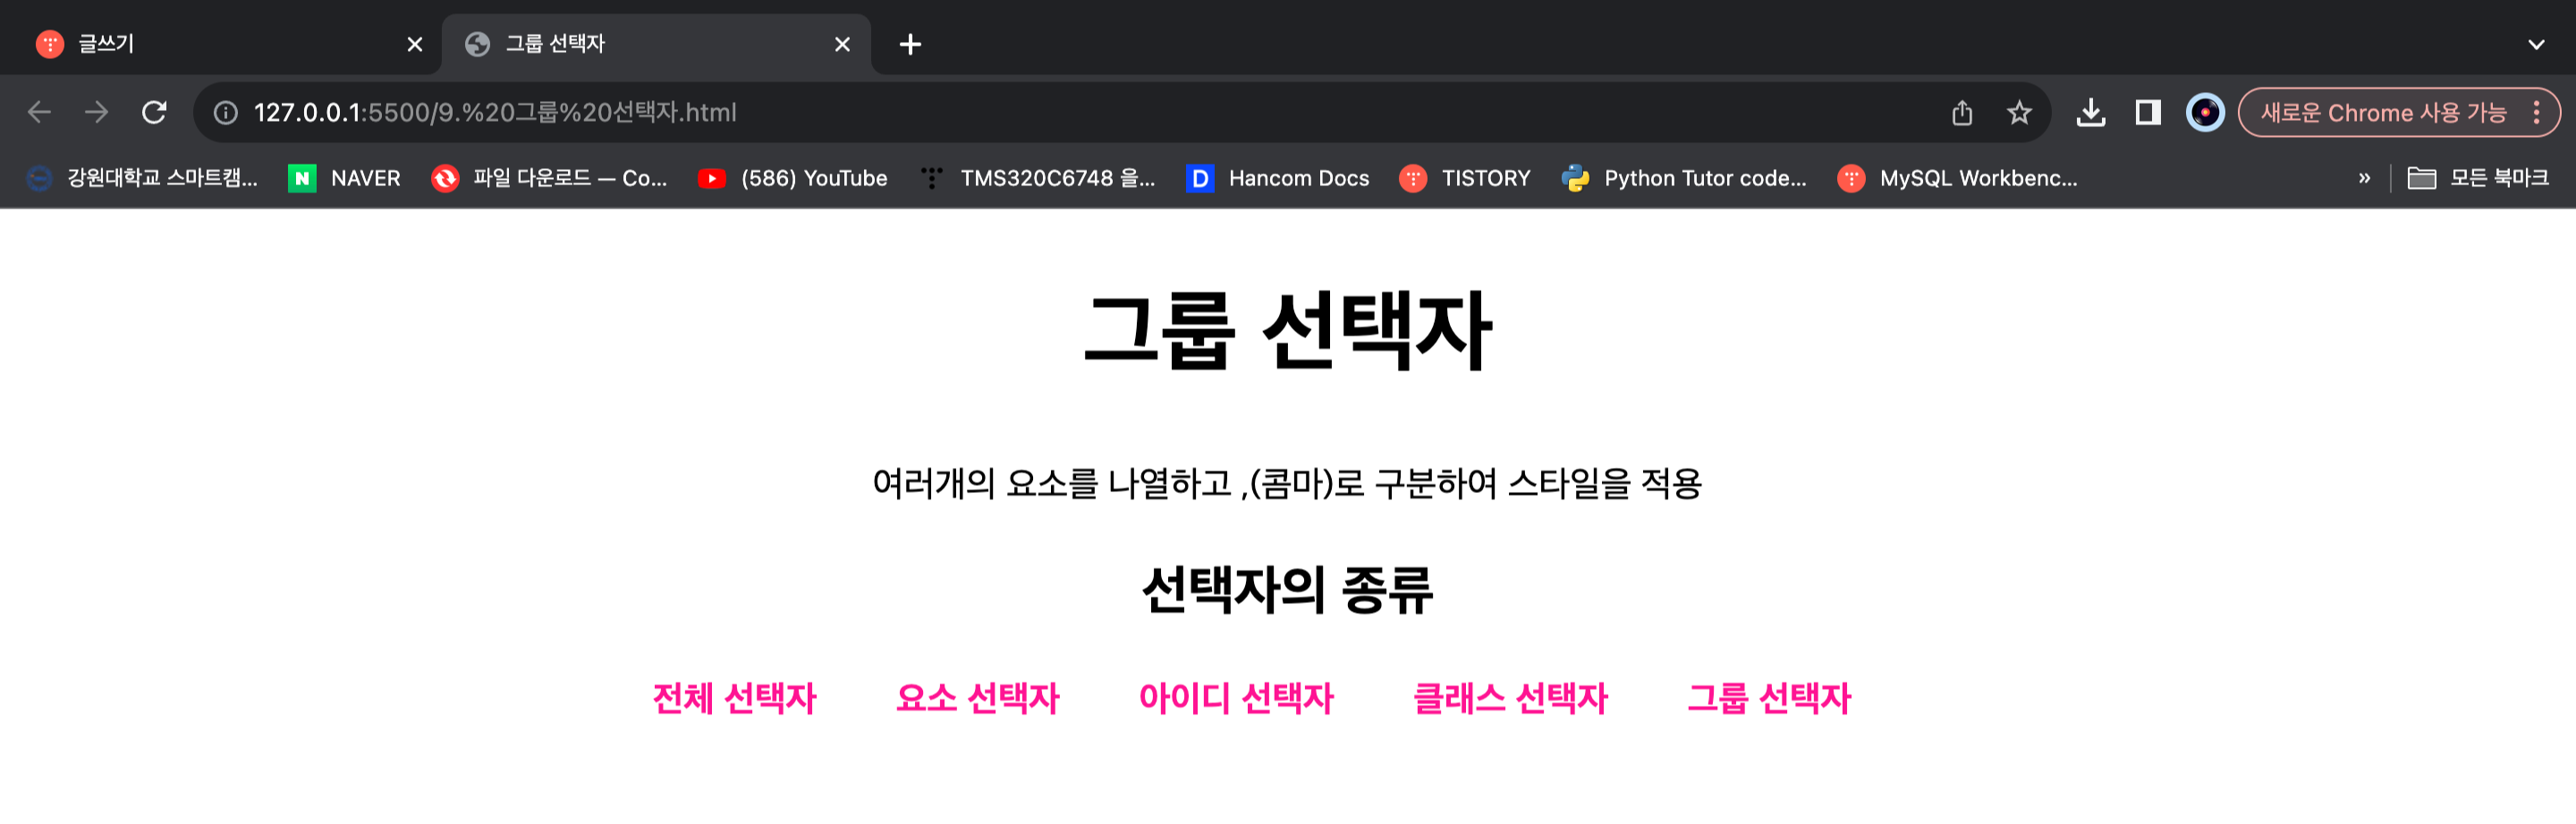Viewport: 2576px width, 824px height.
Task: Share this page icon
Action: (1962, 112)
